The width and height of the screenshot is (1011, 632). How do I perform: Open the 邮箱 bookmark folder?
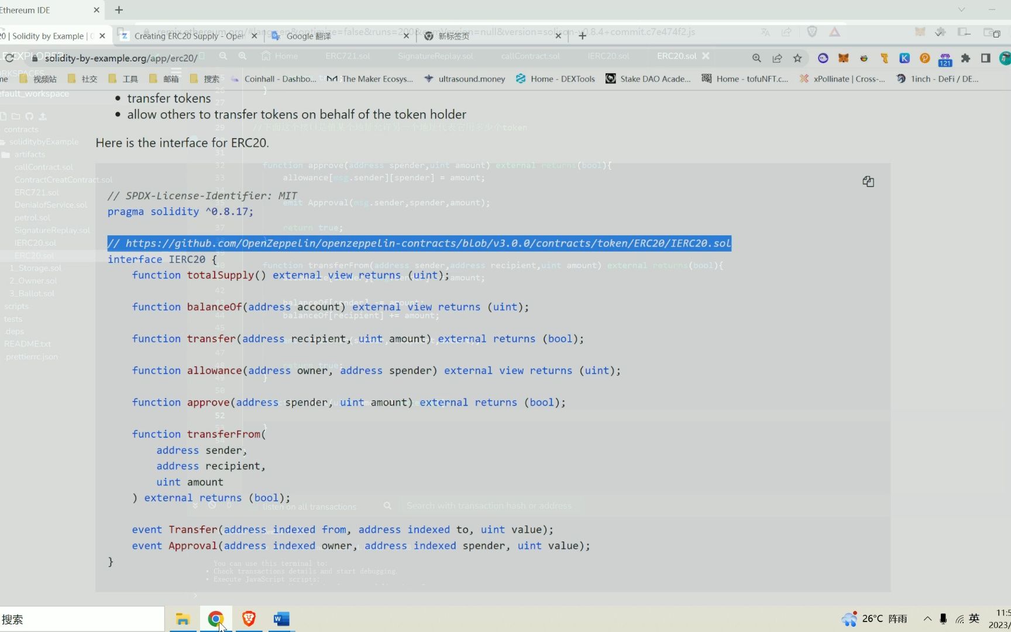(164, 78)
